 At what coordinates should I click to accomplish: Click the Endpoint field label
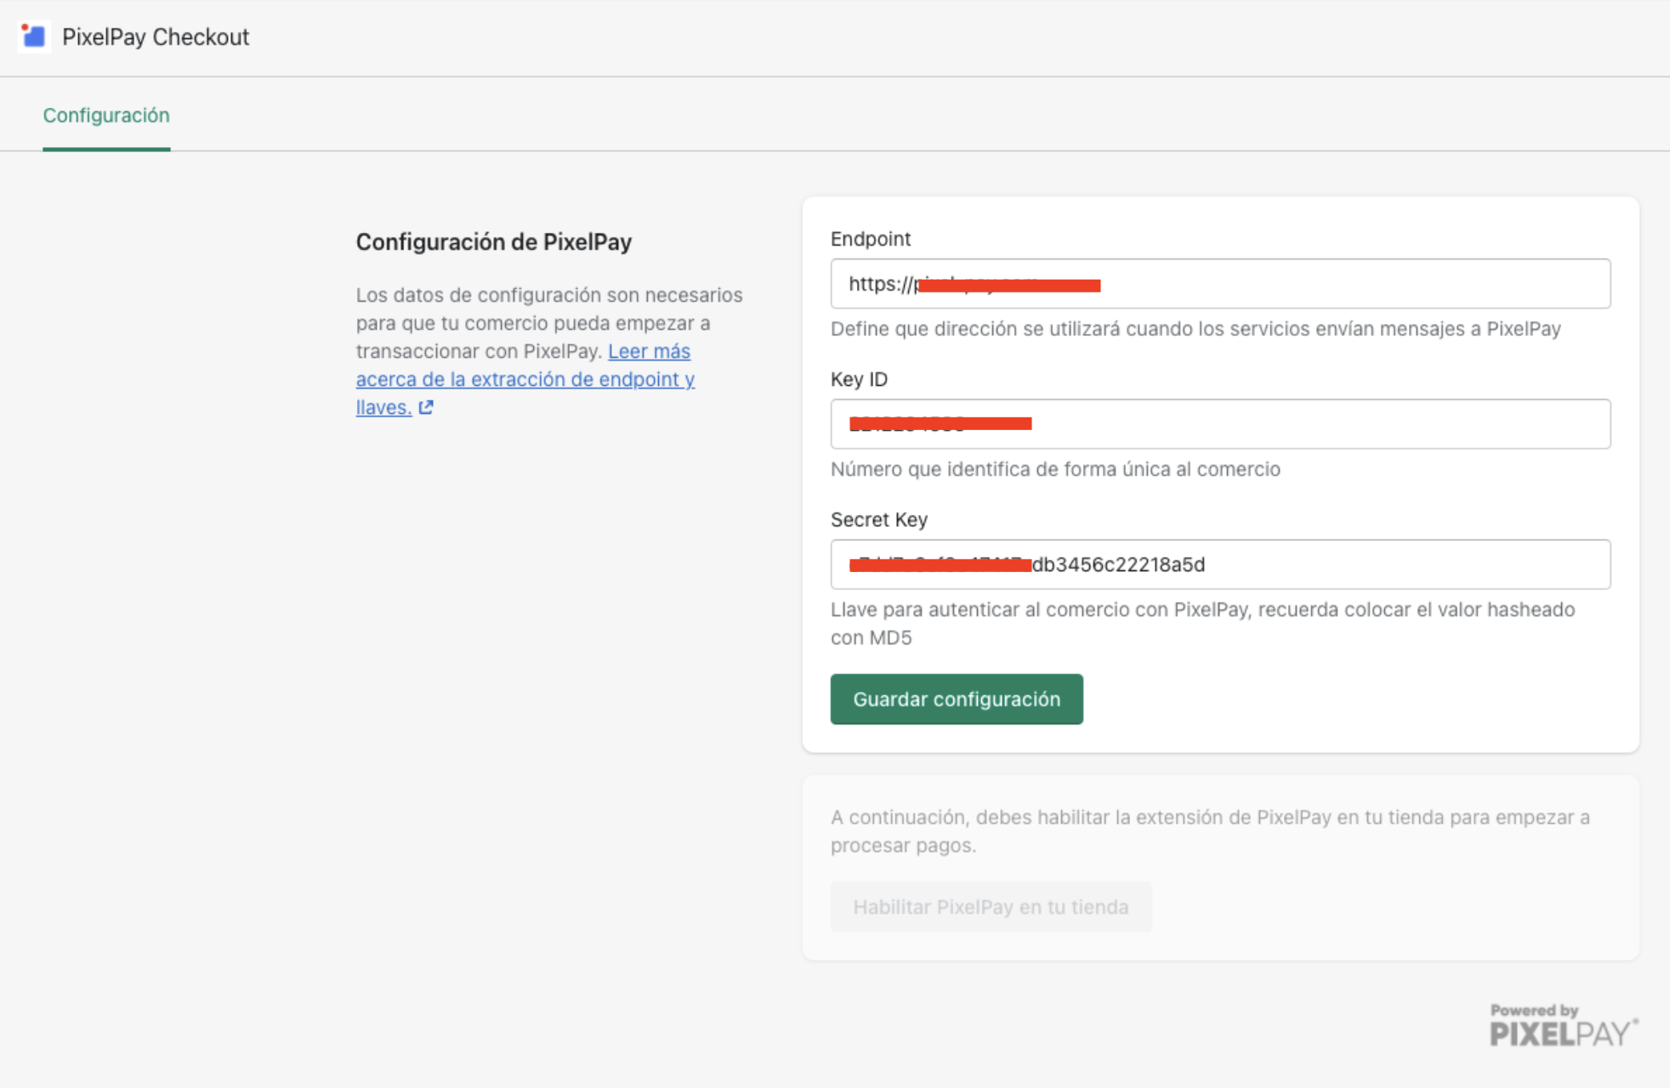[871, 239]
